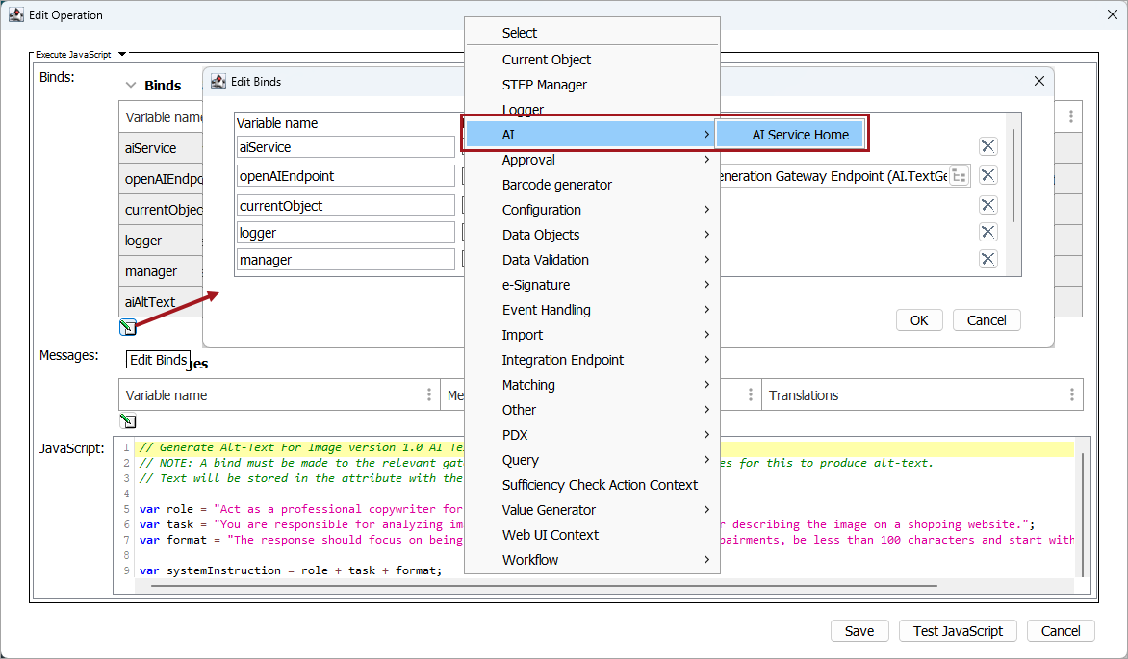Viewport: 1128px width, 659px height.
Task: Click the Edit Binds dialog vertical scrollbar
Action: coord(1013,173)
